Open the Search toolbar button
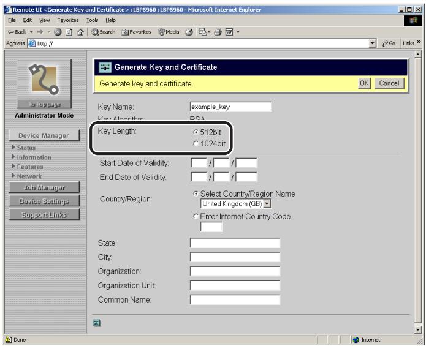The width and height of the screenshot is (426, 346). (x=103, y=32)
